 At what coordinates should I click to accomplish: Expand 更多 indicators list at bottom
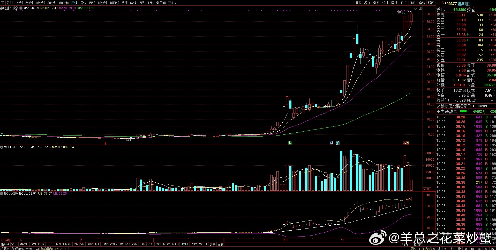coord(212,244)
